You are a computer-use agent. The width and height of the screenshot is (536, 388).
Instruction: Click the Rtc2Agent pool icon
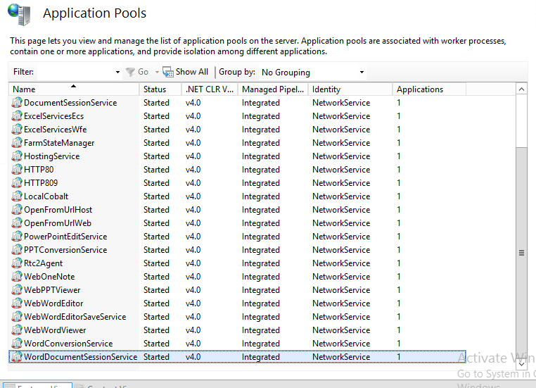(17, 263)
